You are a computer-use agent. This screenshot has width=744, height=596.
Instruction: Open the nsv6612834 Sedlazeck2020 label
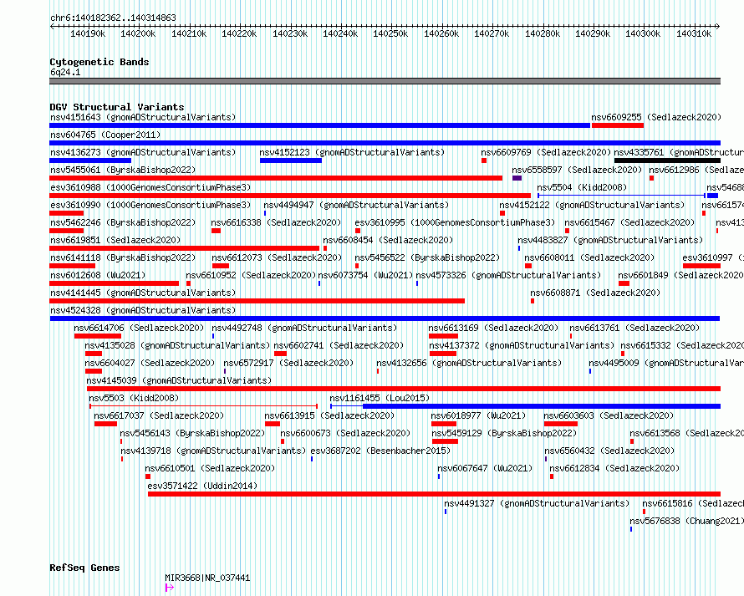pyautogui.click(x=614, y=468)
